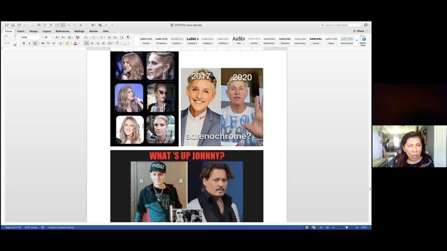Screen dimensions: 447x251
Task: Click the Save icon in the title bar
Action: pos(13,25)
